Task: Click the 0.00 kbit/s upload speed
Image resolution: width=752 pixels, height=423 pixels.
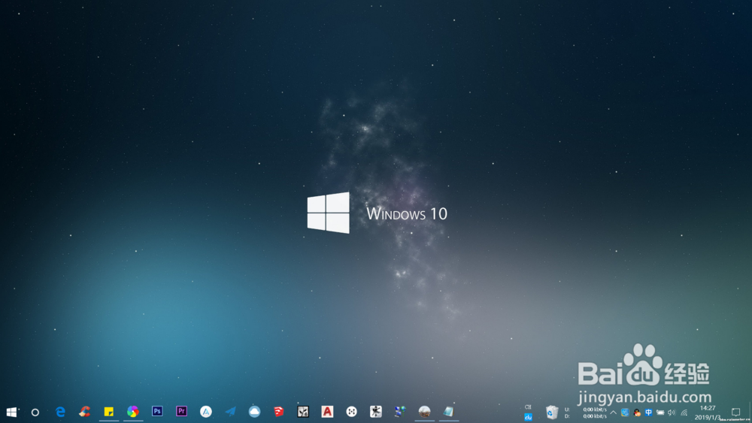Action: pos(595,409)
